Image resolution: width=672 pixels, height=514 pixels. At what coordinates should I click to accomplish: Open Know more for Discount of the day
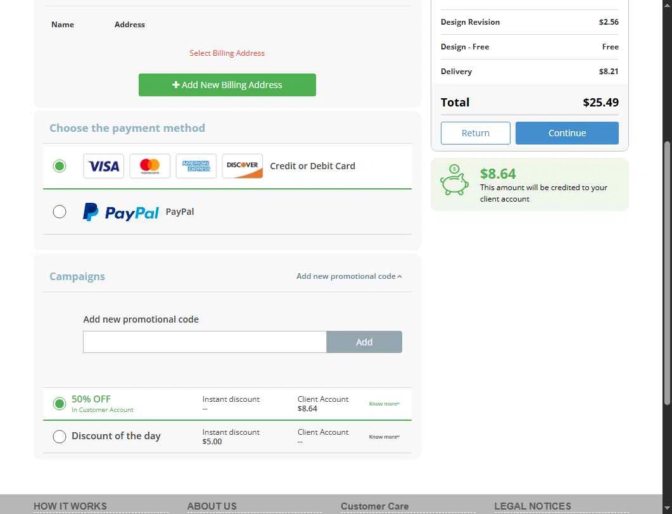point(384,437)
